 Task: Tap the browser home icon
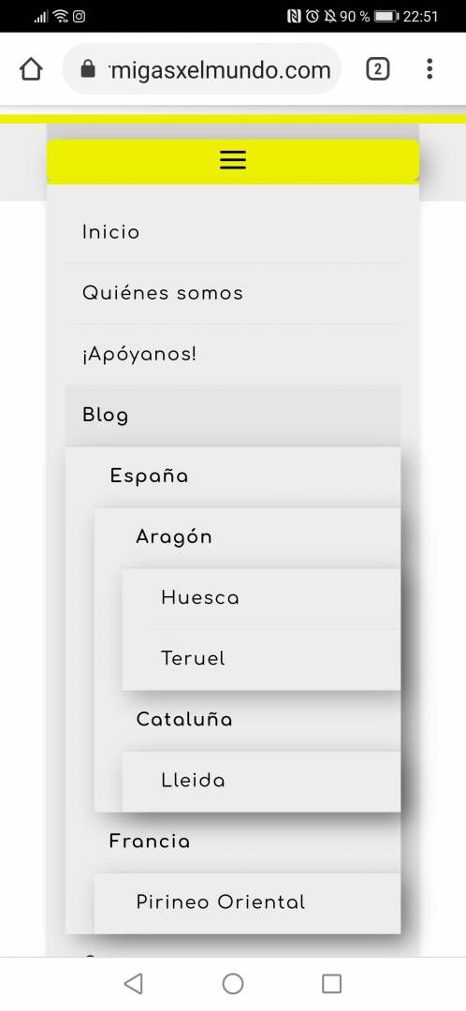click(31, 69)
